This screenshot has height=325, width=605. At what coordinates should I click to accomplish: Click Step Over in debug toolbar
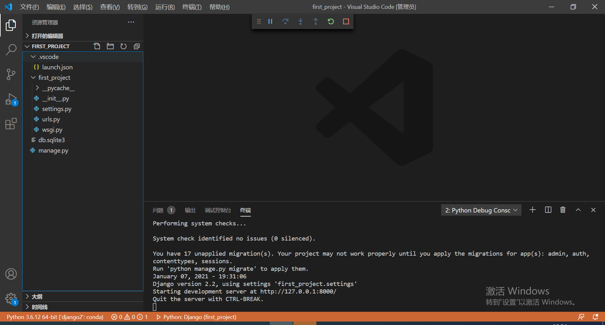tap(285, 21)
